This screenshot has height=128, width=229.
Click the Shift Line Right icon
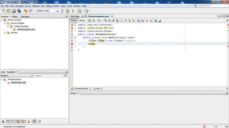(x=142, y=21)
